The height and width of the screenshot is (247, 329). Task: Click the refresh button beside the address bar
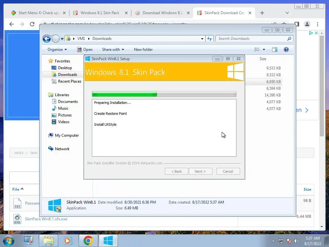click(209, 39)
